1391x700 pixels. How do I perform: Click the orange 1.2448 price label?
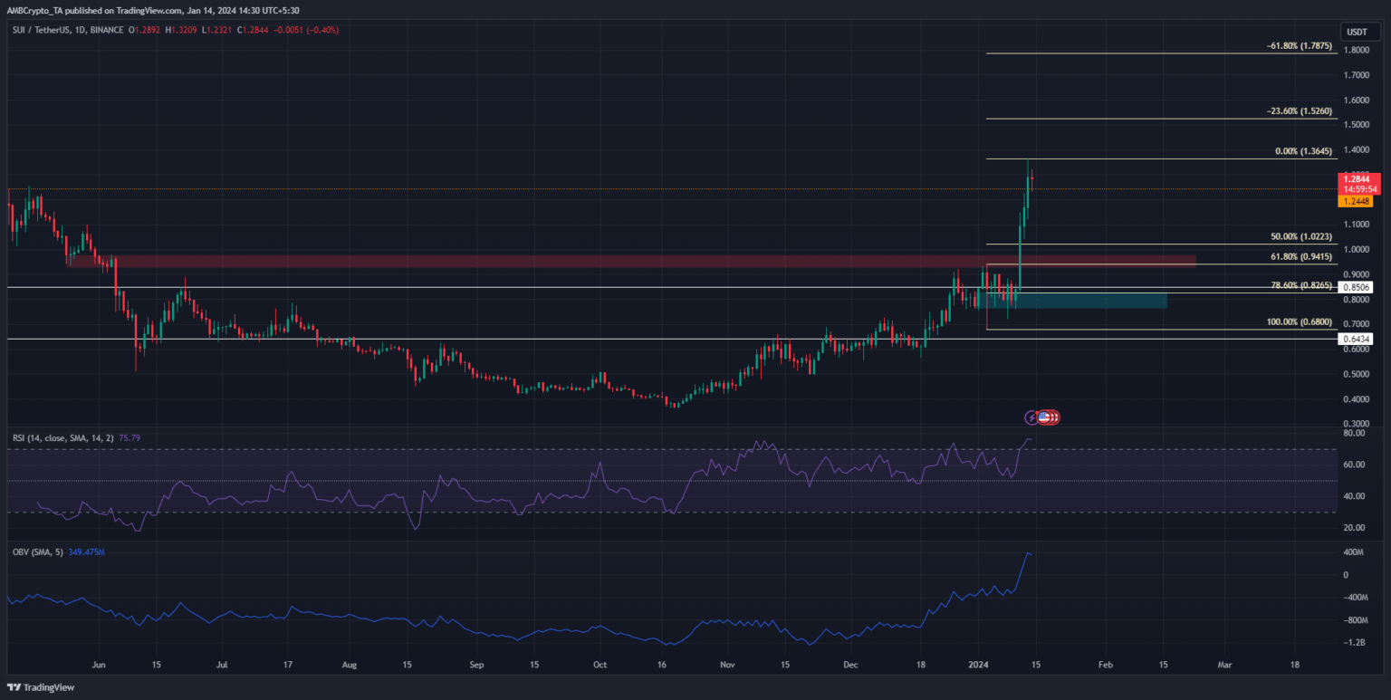(x=1357, y=201)
